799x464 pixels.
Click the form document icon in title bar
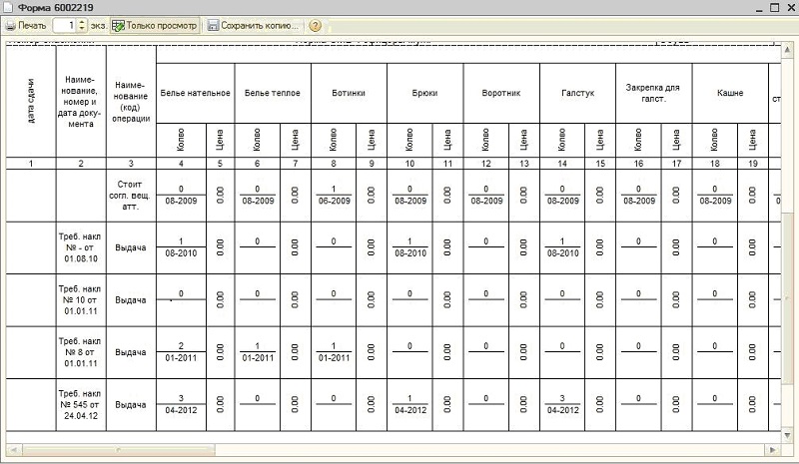click(9, 8)
